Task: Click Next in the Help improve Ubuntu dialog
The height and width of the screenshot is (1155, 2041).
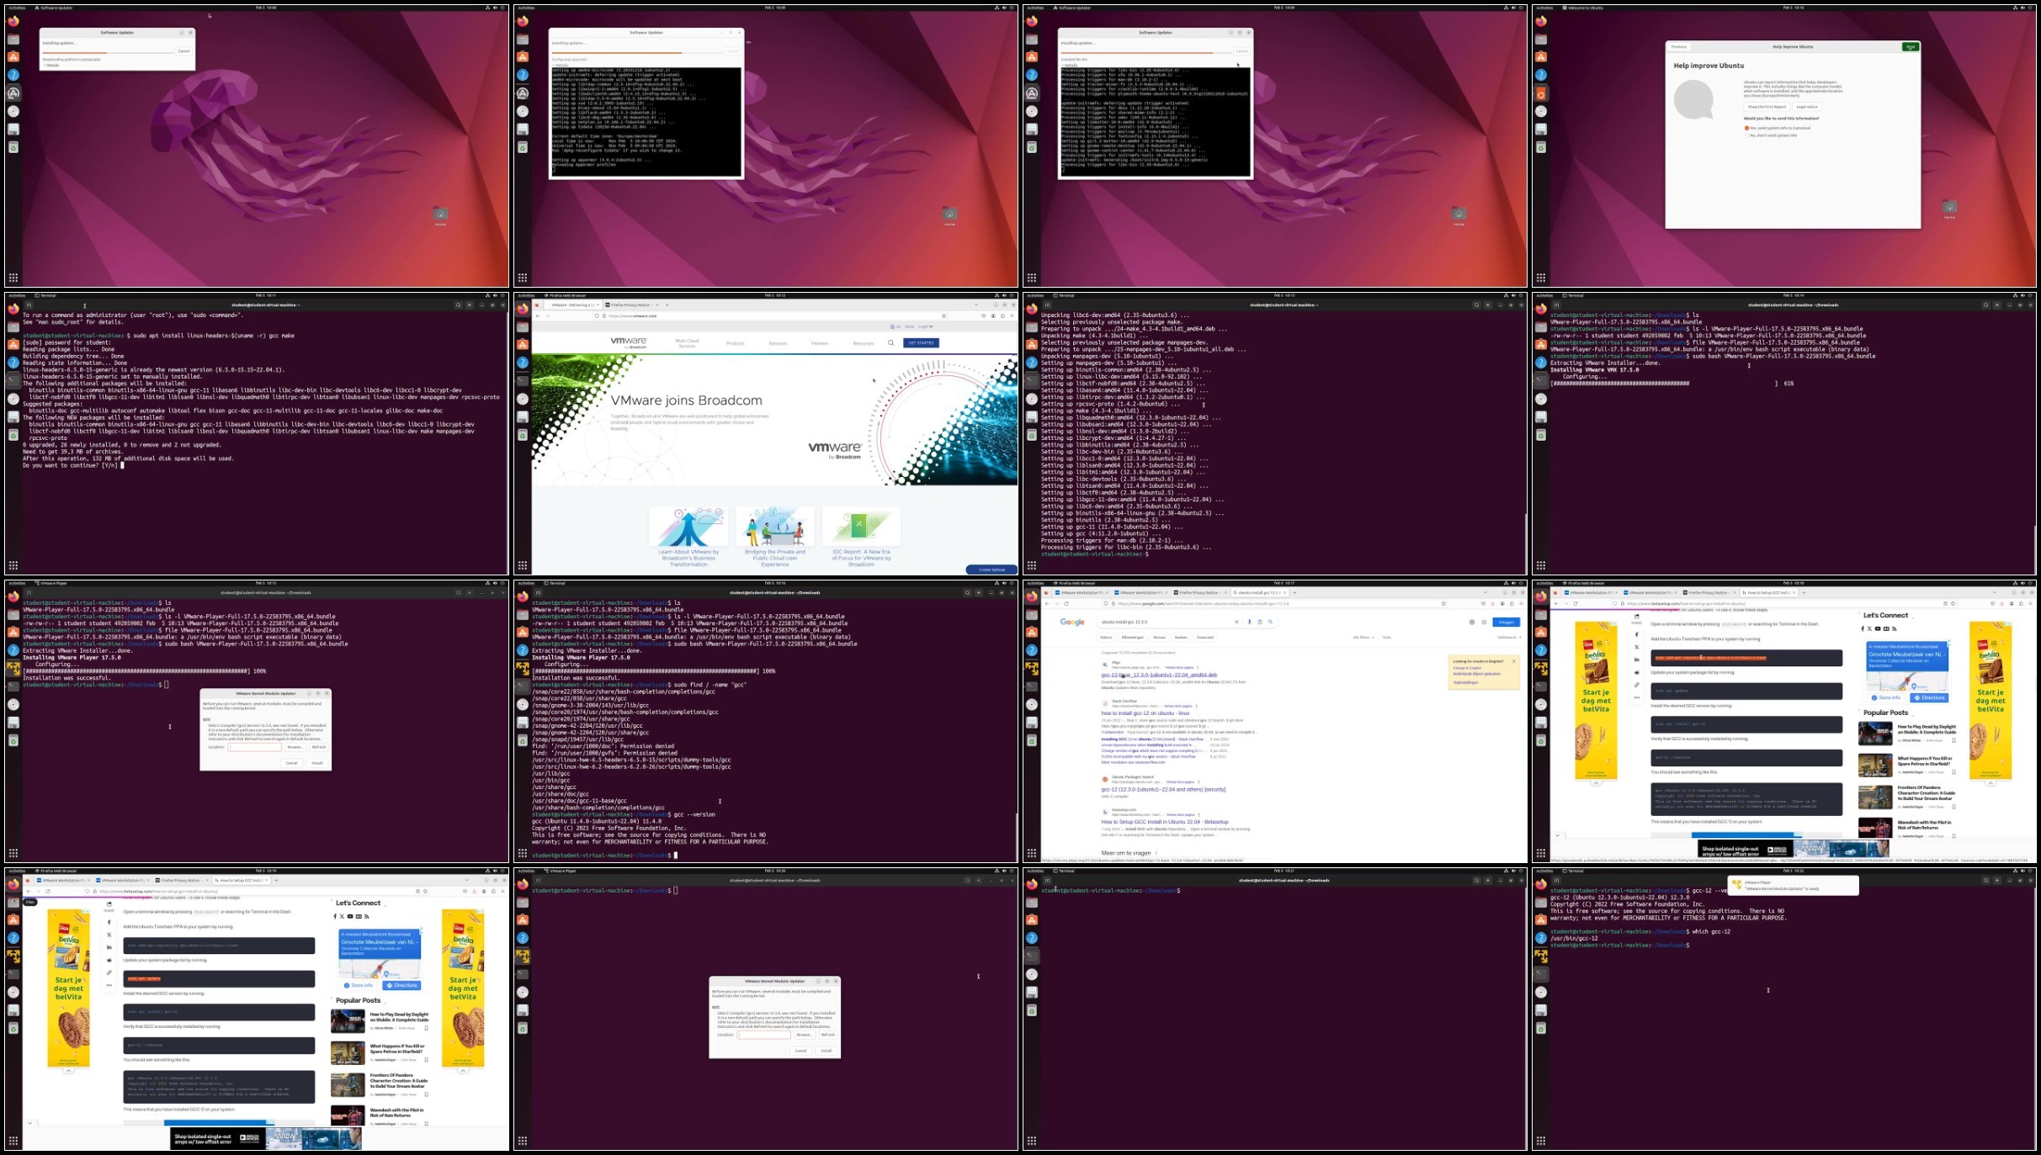Action: click(1910, 47)
